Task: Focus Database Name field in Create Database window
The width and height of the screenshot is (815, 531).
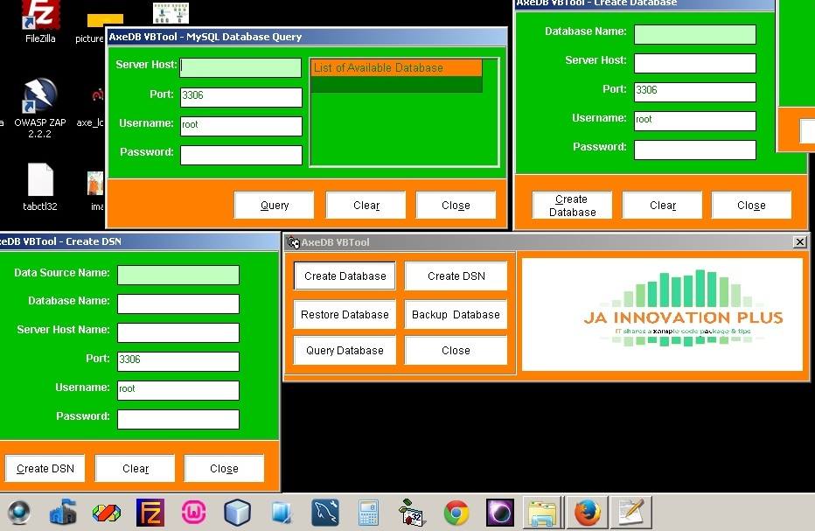Action: [x=695, y=34]
